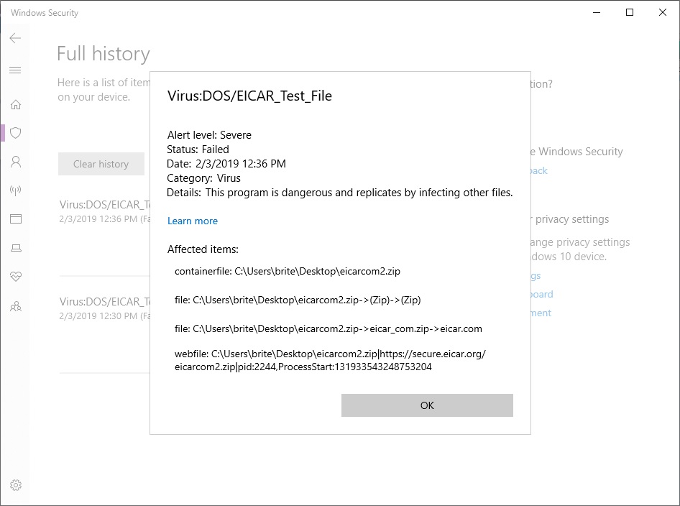Image resolution: width=680 pixels, height=506 pixels.
Task: Click the Clear history button
Action: (101, 164)
